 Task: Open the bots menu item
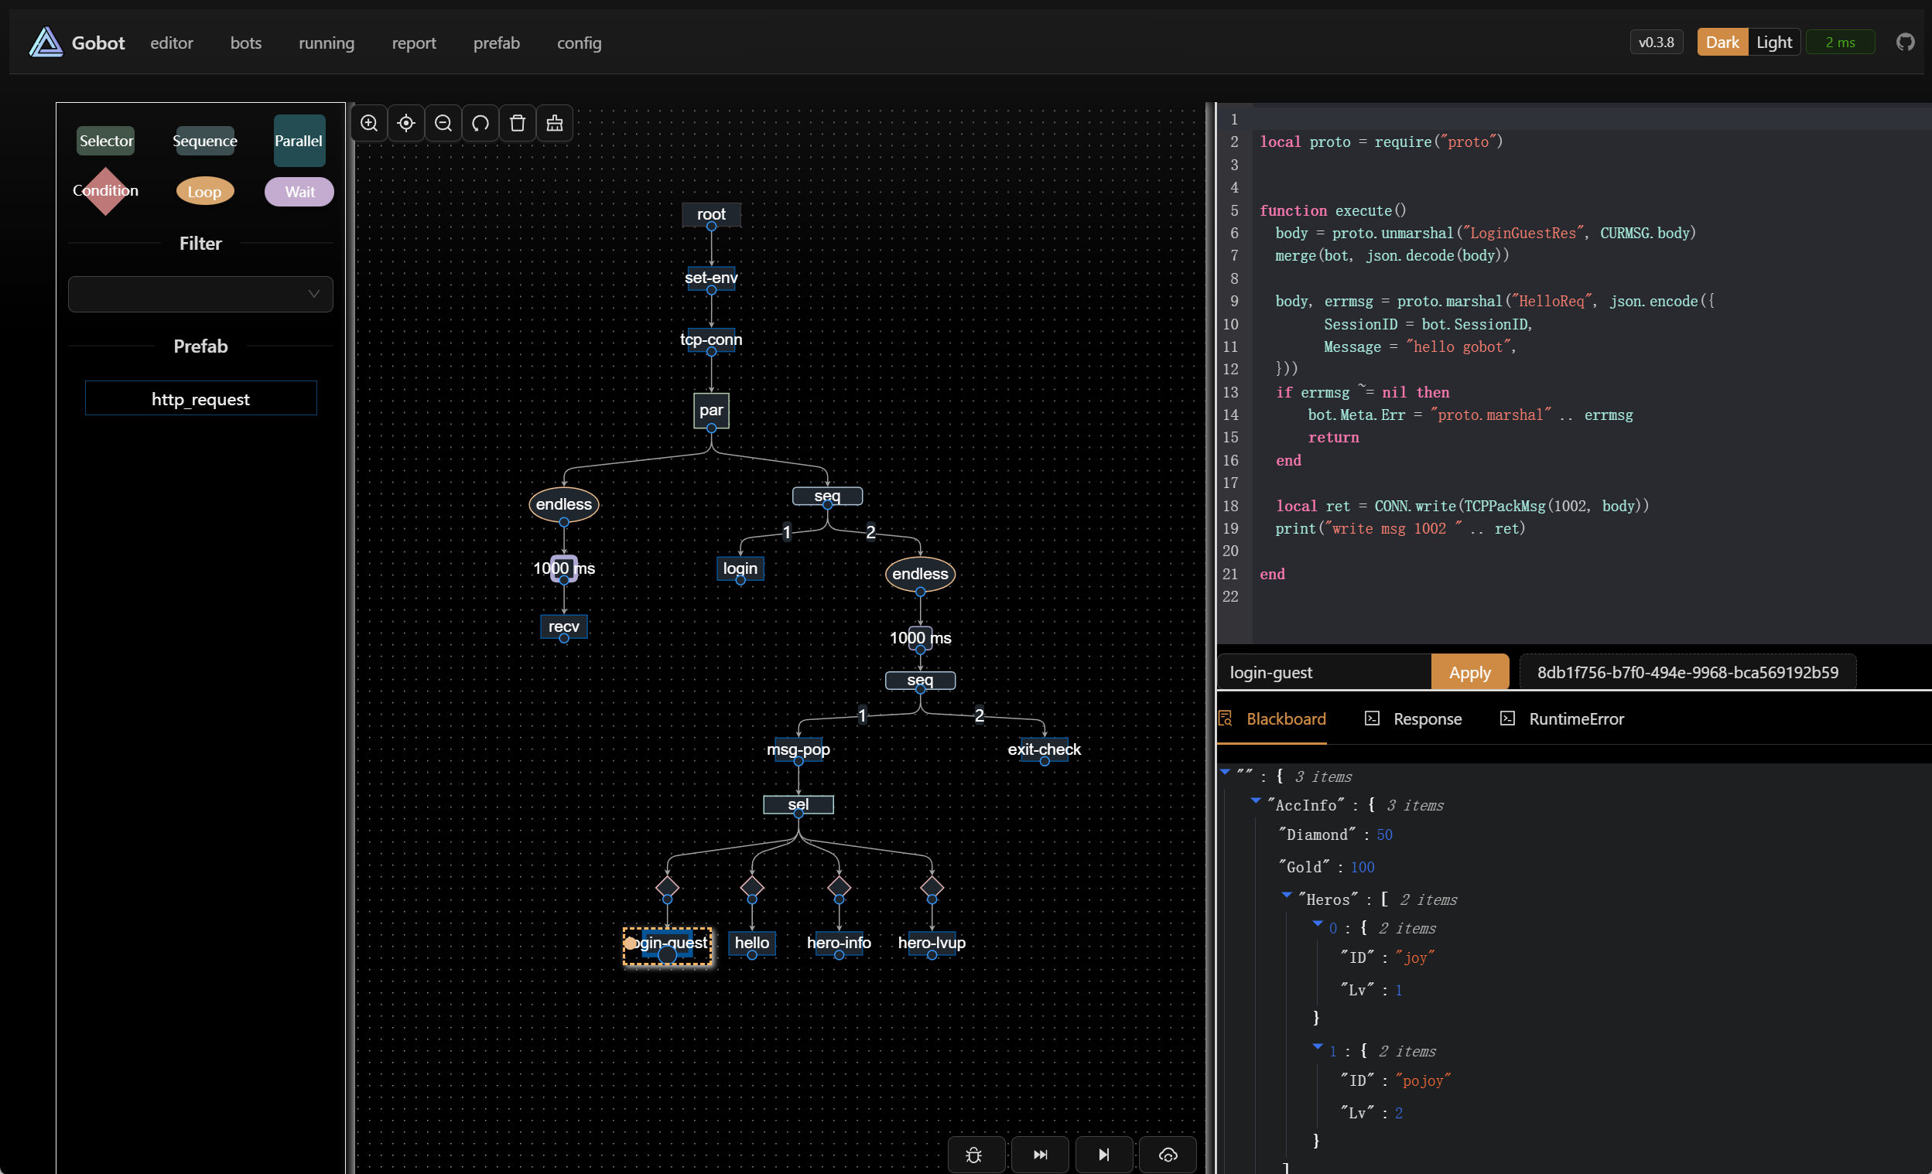(245, 43)
